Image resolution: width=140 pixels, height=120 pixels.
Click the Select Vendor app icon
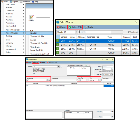point(58,22)
